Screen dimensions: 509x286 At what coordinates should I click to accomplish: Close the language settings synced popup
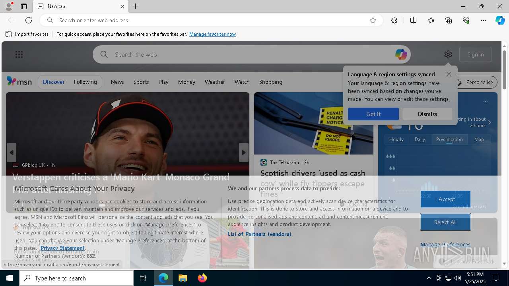[x=449, y=74]
